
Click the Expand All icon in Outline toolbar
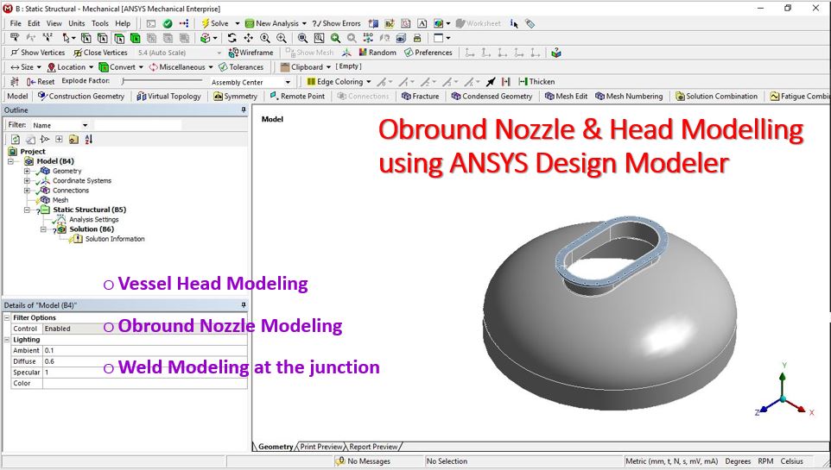(59, 139)
